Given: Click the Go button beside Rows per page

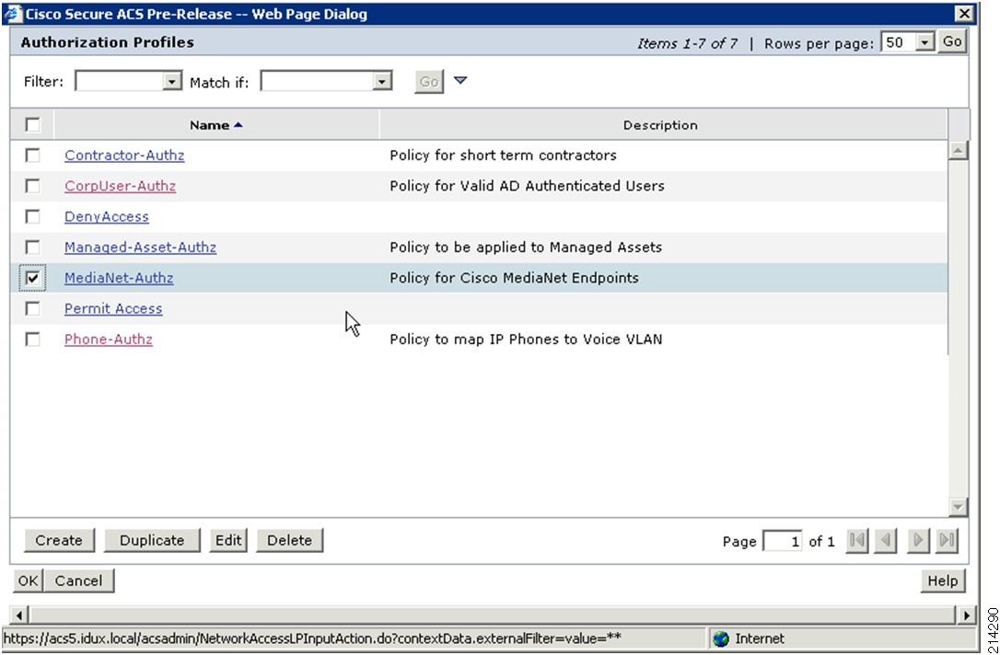Looking at the screenshot, I should pos(952,42).
